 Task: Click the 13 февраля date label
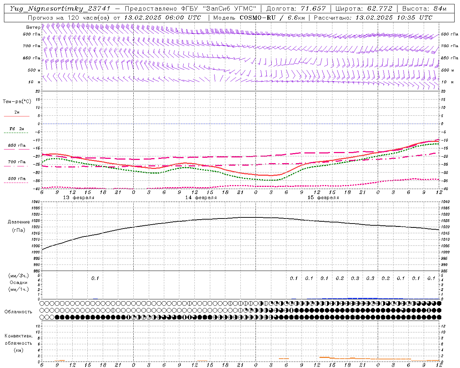tap(79, 198)
